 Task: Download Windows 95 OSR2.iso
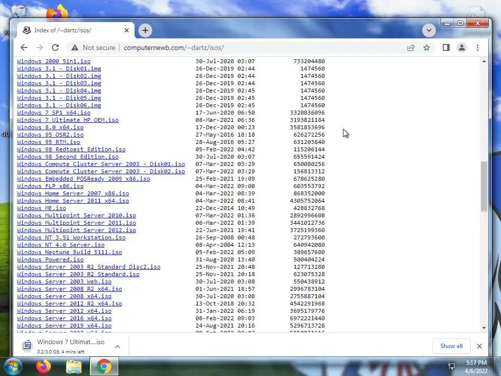pyautogui.click(x=50, y=135)
